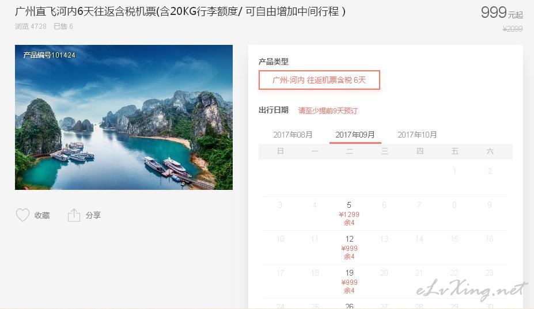Click the product title about 广州直飞河内
534x309 pixels.
180,12
